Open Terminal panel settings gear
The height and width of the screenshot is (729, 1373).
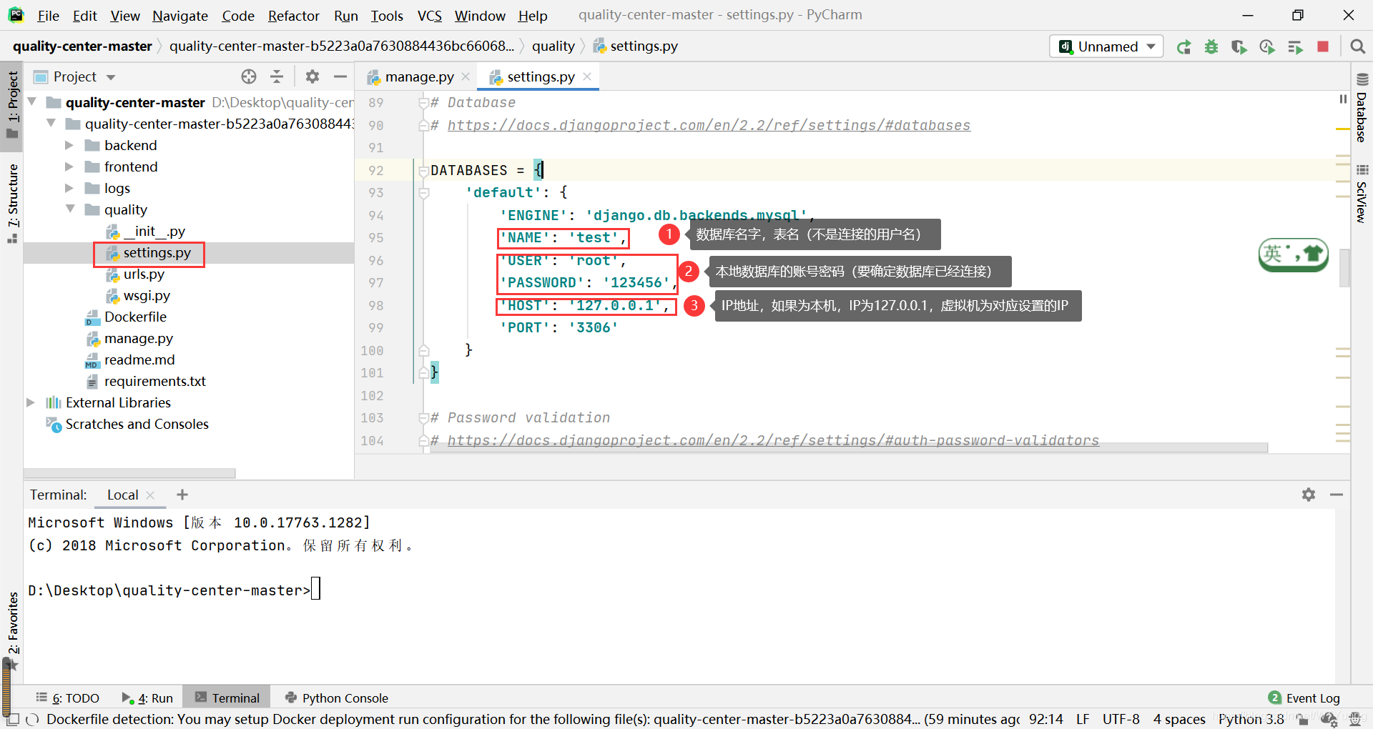coord(1309,495)
